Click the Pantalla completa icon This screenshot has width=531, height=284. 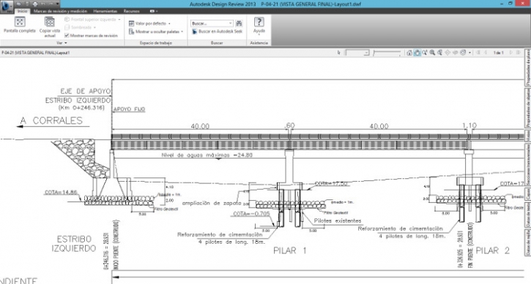tap(20, 22)
